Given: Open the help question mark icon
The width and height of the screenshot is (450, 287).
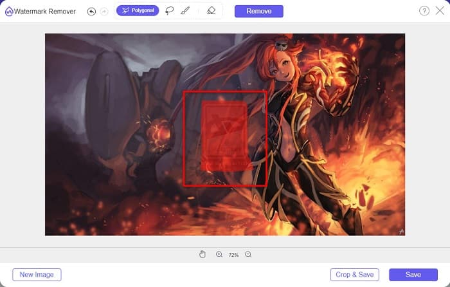Looking at the screenshot, I should point(424,11).
